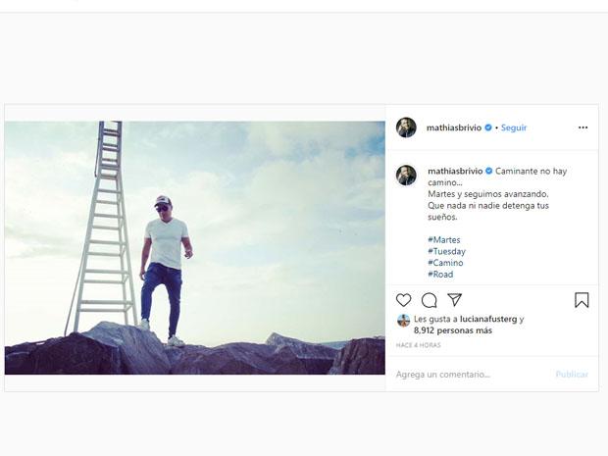Open the #Camino hashtag
This screenshot has height=456, width=608.
(x=445, y=263)
